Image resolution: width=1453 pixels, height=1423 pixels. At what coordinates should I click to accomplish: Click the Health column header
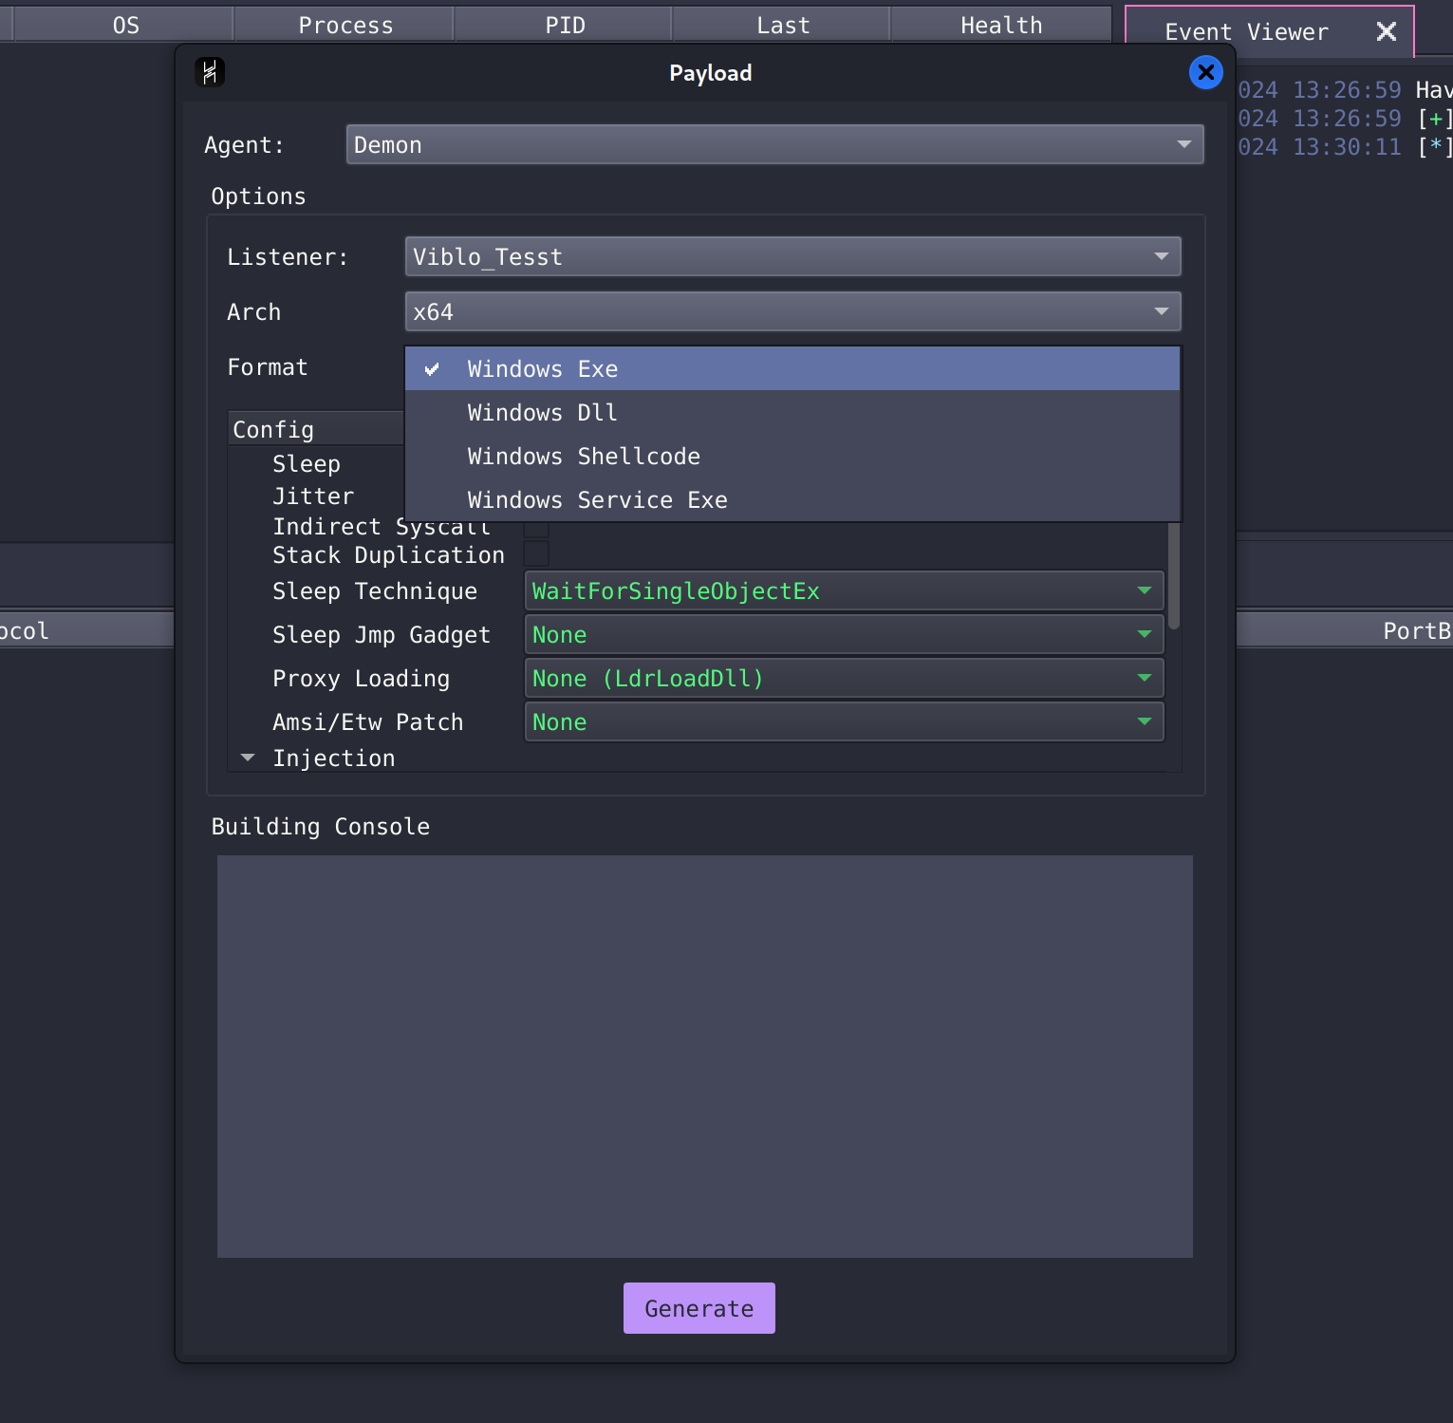[1000, 26]
